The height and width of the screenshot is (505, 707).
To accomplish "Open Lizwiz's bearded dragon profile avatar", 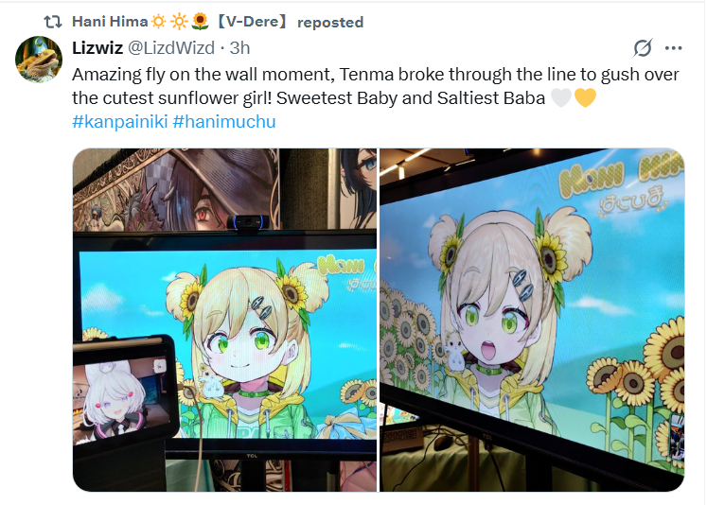I will pos(39,60).
